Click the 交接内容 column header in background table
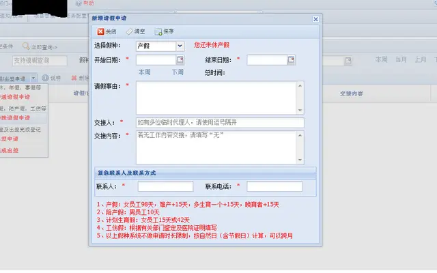Viewport: 437px width, 273px height. tap(351, 94)
